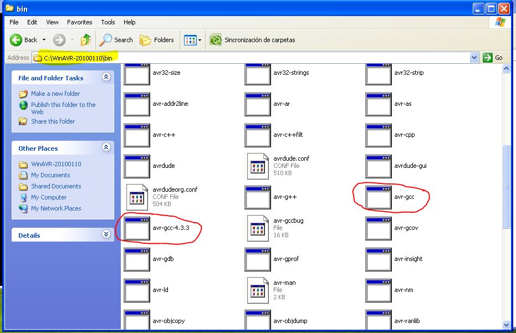Open Shared Documents link
516x333 pixels.
56,186
